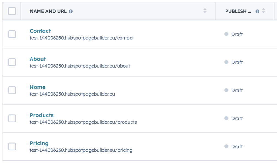Open the Contact page link

[x=40, y=31]
